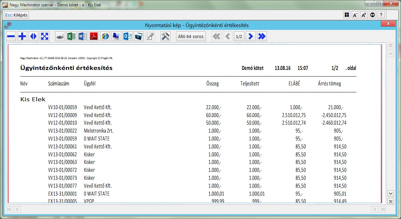Open the 'Álló 64 soros' layout selector
Image resolution: width=401 pixels, height=219 pixels.
(191, 37)
